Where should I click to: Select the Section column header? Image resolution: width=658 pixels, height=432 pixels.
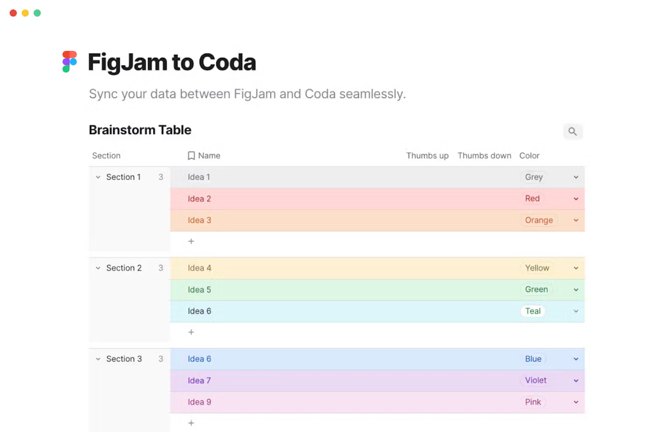106,155
